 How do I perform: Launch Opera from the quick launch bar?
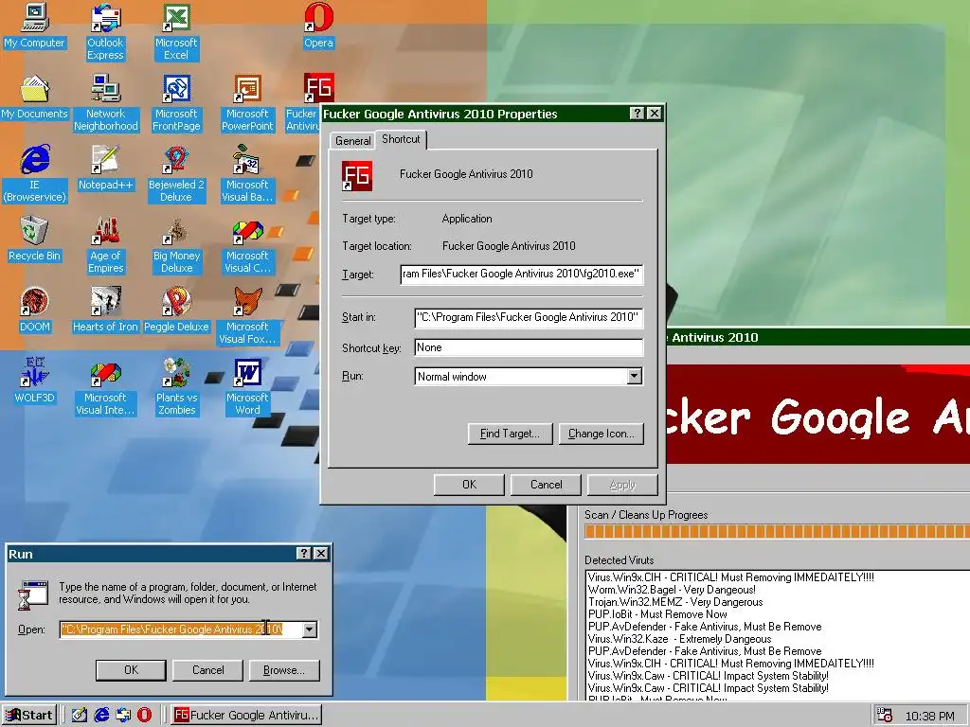coord(144,715)
